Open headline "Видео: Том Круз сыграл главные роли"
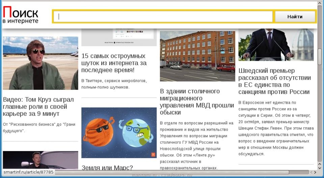 tap(38, 107)
